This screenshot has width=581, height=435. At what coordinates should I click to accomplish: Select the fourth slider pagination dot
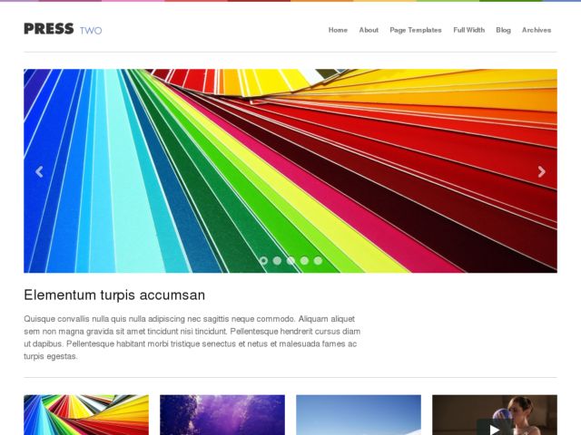click(x=305, y=261)
